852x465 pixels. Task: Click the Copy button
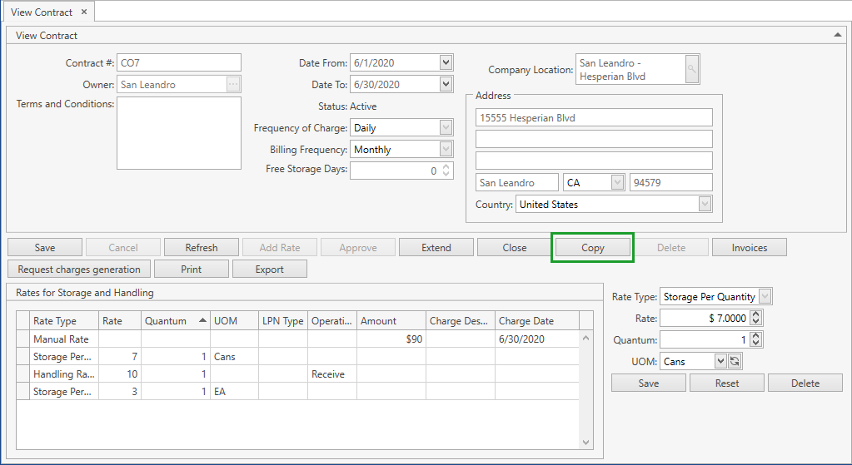click(593, 248)
